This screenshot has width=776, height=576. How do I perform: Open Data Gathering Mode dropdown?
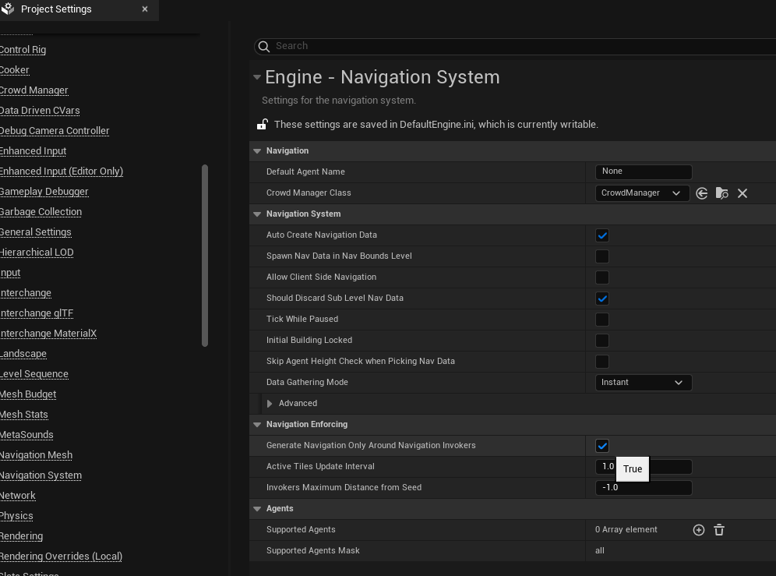pyautogui.click(x=644, y=383)
